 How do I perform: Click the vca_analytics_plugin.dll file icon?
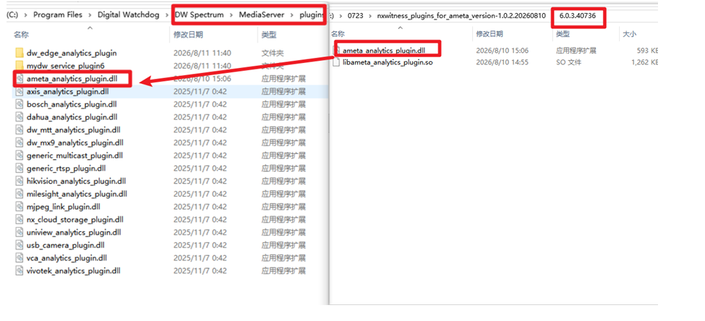pos(19,258)
